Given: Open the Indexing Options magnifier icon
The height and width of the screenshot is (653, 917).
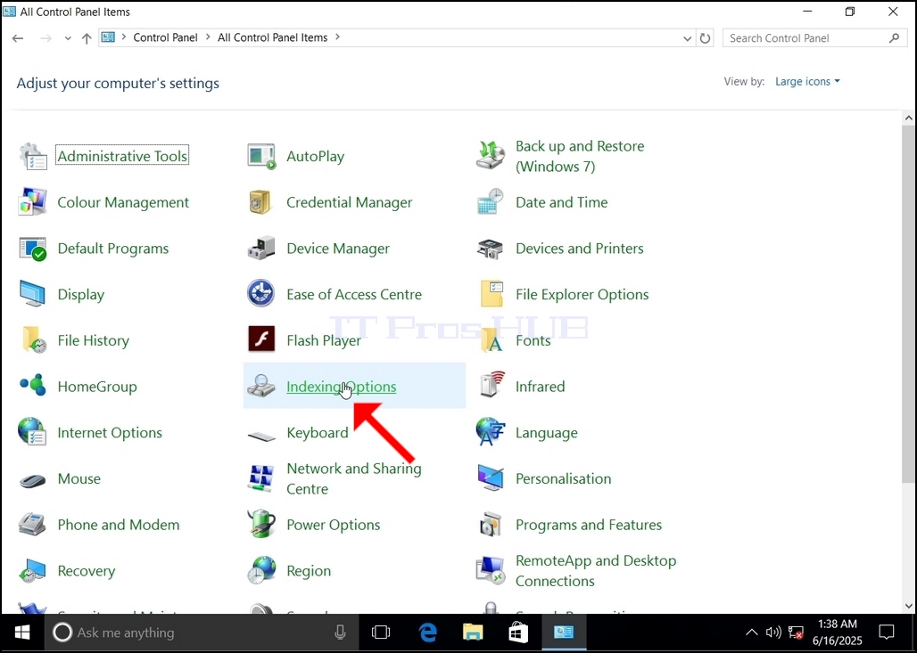Looking at the screenshot, I should coord(261,386).
